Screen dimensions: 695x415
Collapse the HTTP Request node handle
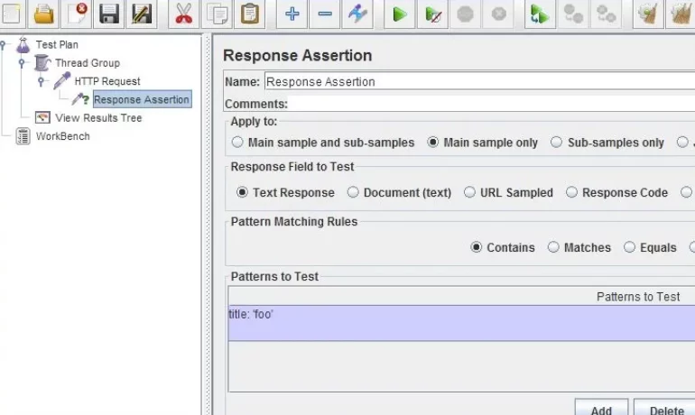click(x=42, y=81)
